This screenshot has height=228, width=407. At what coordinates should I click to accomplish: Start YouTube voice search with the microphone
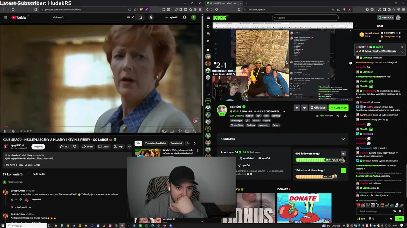[x=151, y=17]
